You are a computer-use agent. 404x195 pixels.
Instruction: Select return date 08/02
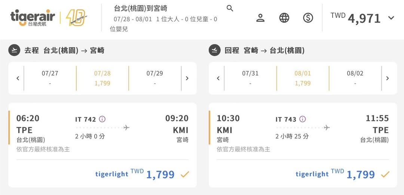355,78
